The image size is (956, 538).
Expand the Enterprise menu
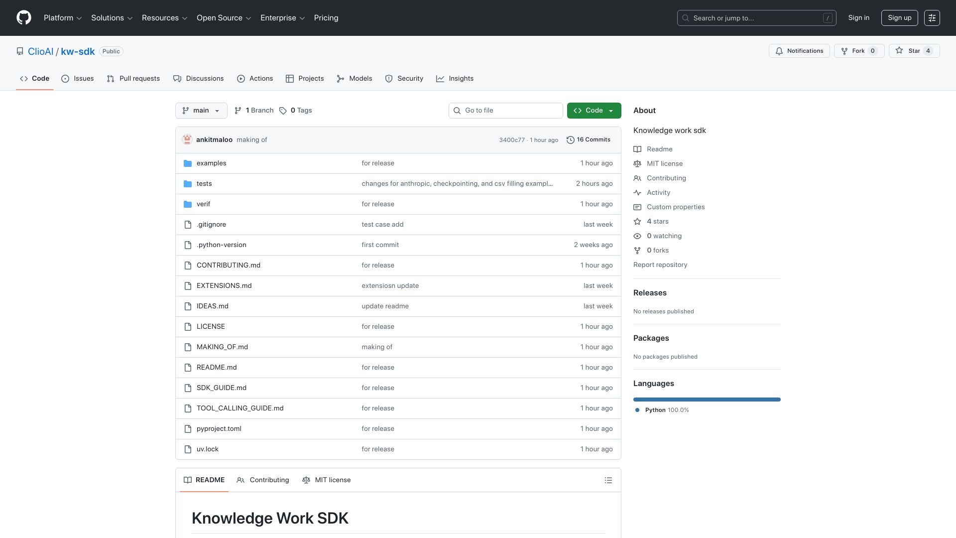click(x=283, y=18)
